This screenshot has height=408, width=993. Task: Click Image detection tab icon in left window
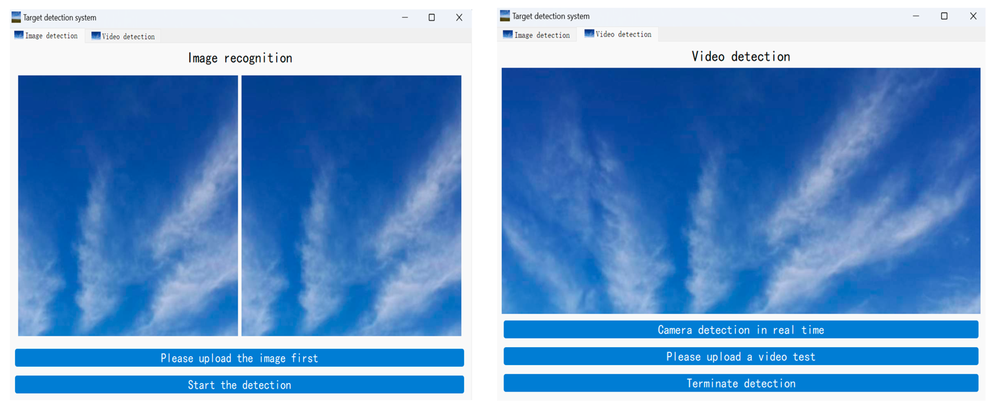click(19, 35)
